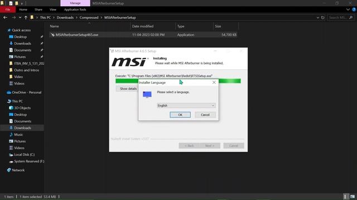
Task: Click the MSI logo in setup window
Action: point(129,62)
